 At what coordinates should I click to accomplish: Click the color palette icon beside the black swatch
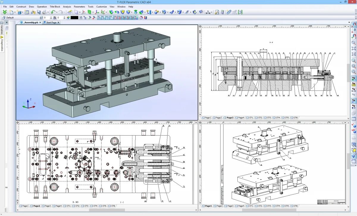coord(68,18)
